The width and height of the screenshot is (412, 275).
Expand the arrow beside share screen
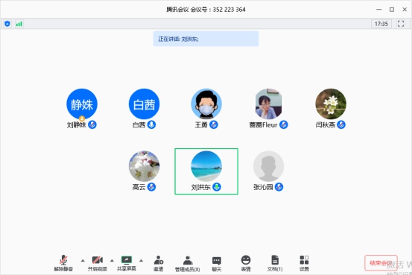(x=141, y=261)
